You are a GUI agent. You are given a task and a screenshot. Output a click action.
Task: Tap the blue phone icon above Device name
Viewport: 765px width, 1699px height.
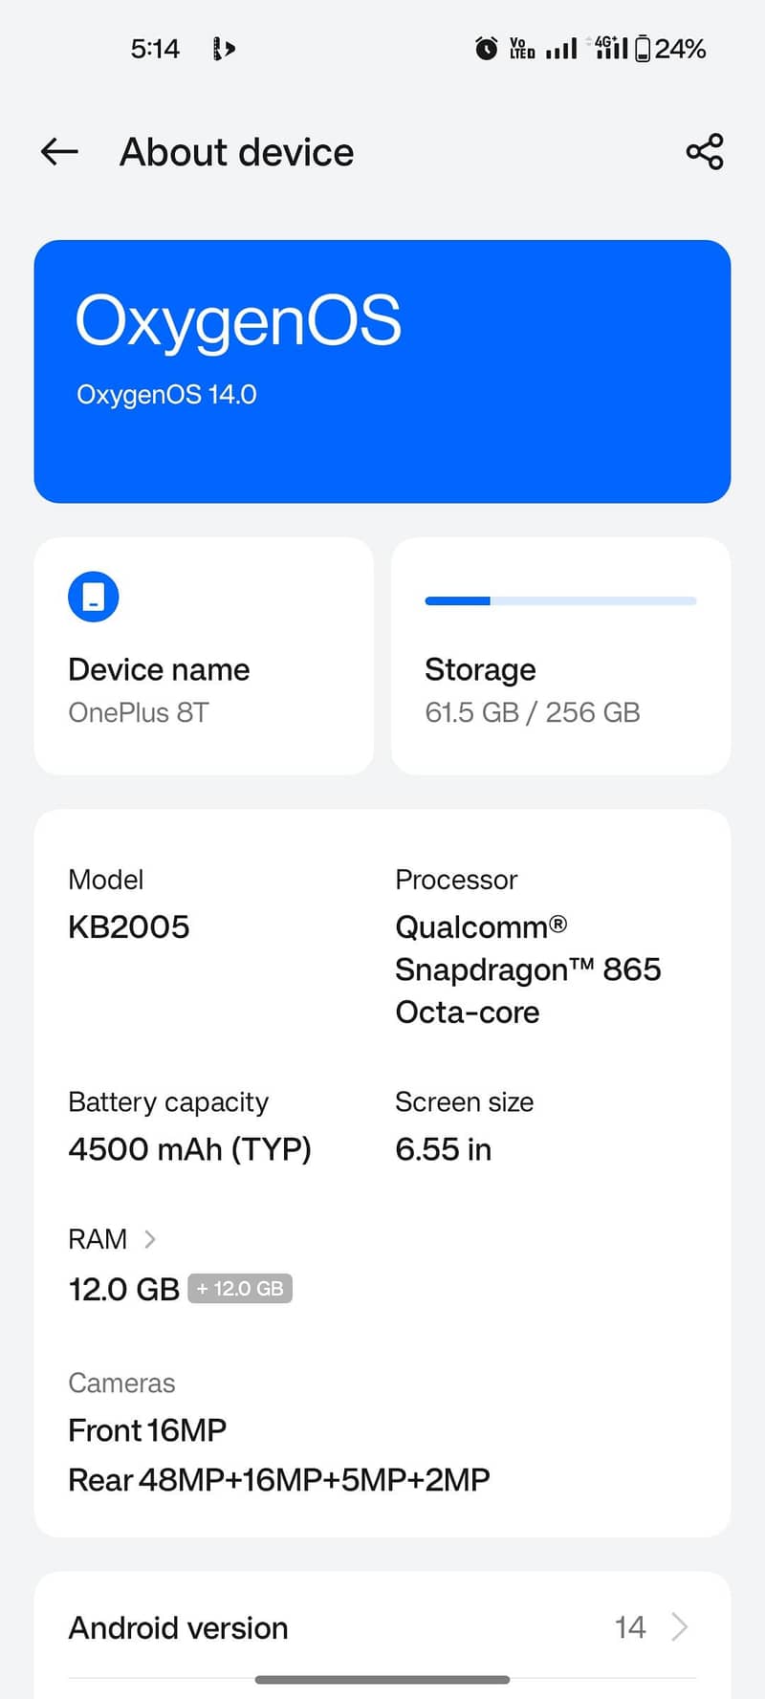pyautogui.click(x=93, y=596)
